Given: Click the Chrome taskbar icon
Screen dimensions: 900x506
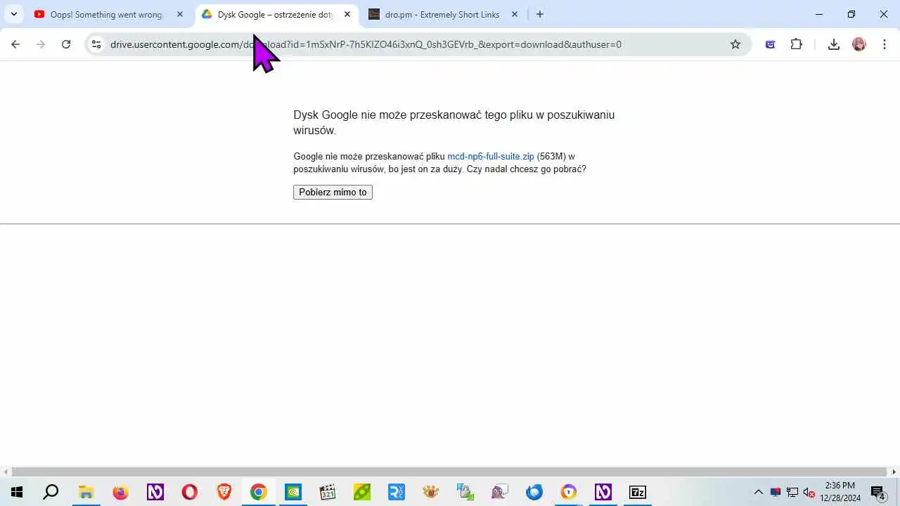Looking at the screenshot, I should click(x=258, y=492).
